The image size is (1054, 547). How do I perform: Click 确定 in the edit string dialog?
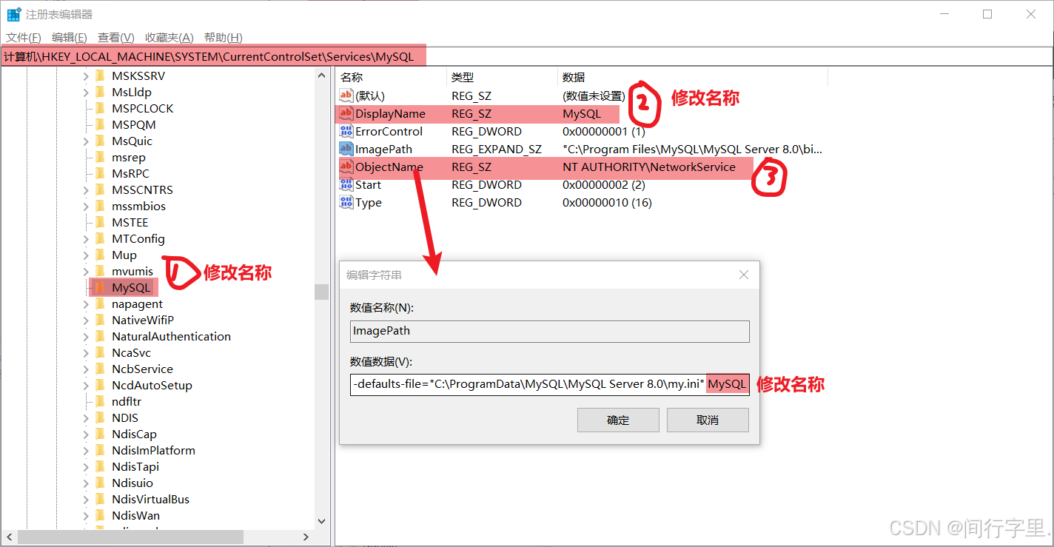[x=618, y=420]
